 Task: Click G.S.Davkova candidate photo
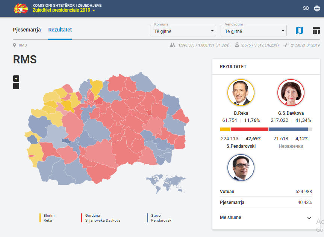tap(291, 93)
